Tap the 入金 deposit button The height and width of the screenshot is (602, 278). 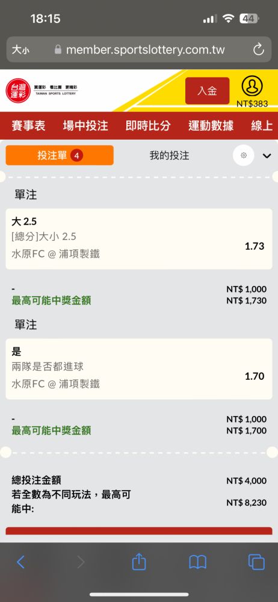tap(208, 91)
